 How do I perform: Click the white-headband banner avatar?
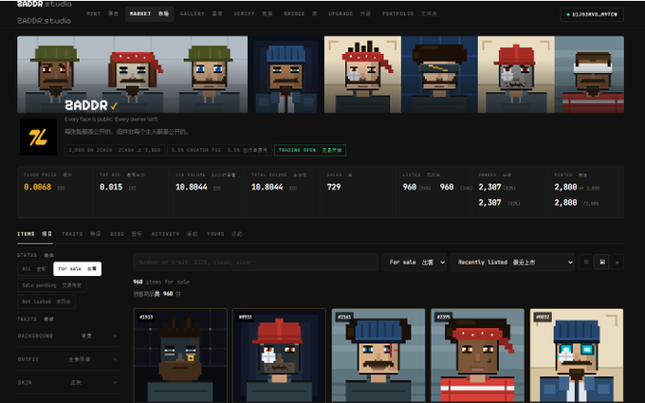[589, 74]
